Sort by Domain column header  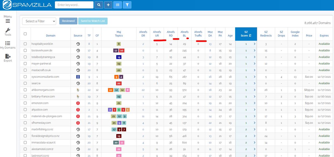pos(51,36)
